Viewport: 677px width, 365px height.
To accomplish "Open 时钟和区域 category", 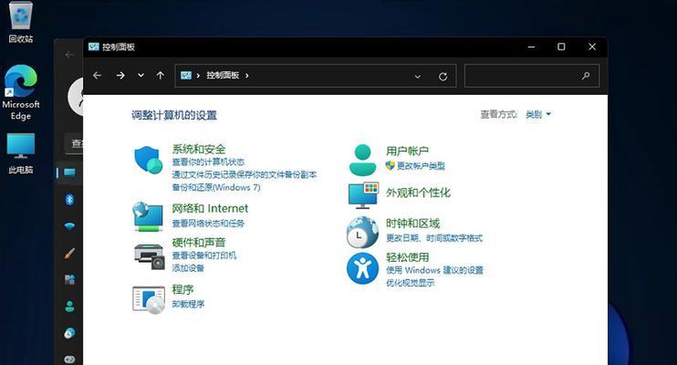I will [412, 224].
